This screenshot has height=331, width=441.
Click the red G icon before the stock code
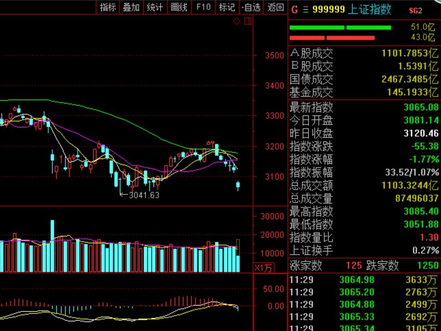294,10
